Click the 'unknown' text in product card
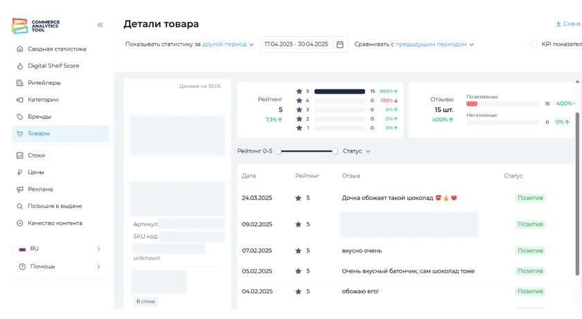The image size is (582, 319). click(x=147, y=259)
